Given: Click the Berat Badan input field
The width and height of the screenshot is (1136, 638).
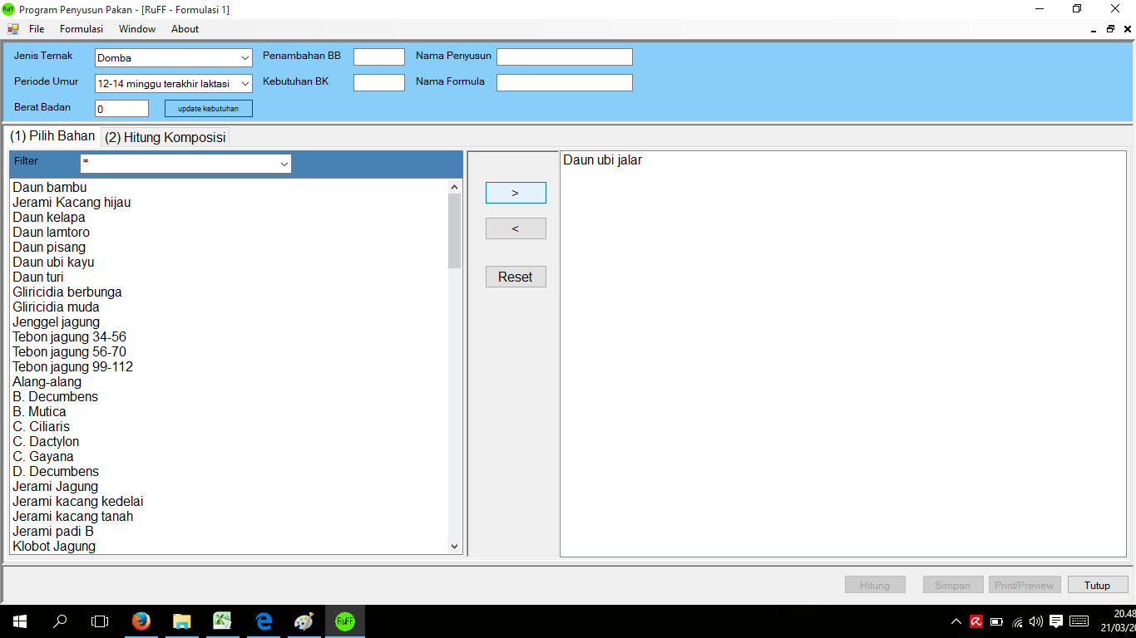Looking at the screenshot, I should coord(121,109).
